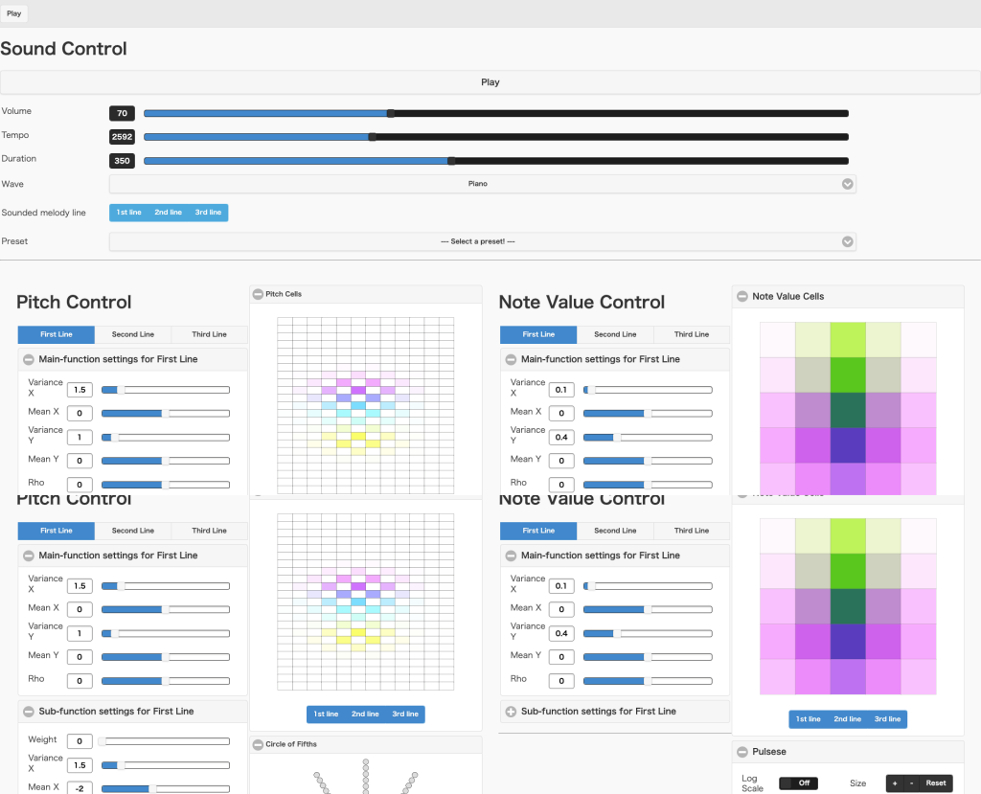Toggle 1st line below the Note Value Cells grid
Image resolution: width=981 pixels, height=794 pixels.
tap(809, 719)
